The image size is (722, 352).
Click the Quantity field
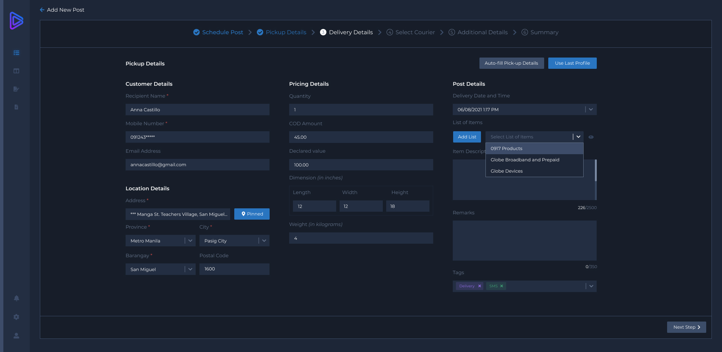click(361, 109)
